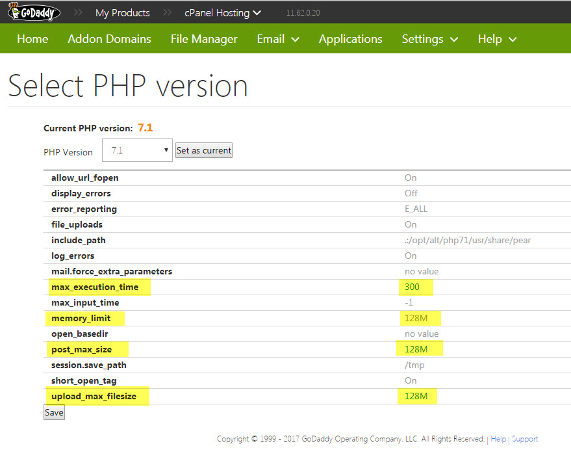
Task: Toggle allow_url_fopen On value
Action: pyautogui.click(x=411, y=178)
